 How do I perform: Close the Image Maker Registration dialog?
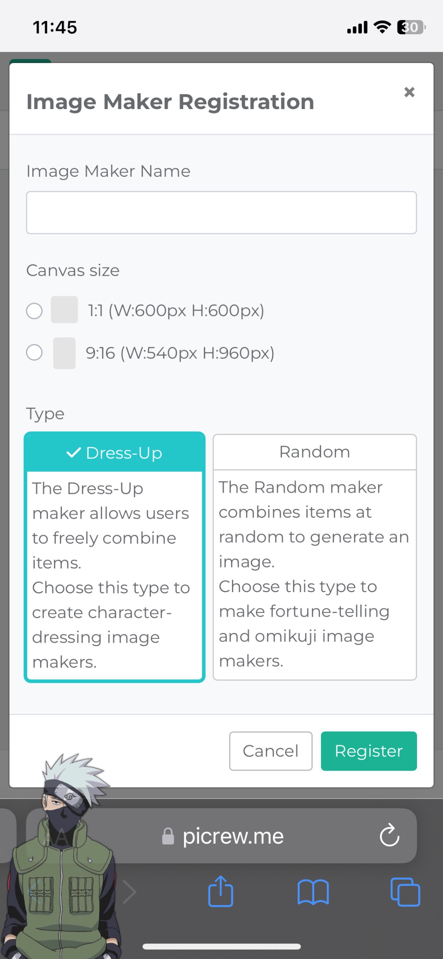click(x=409, y=92)
